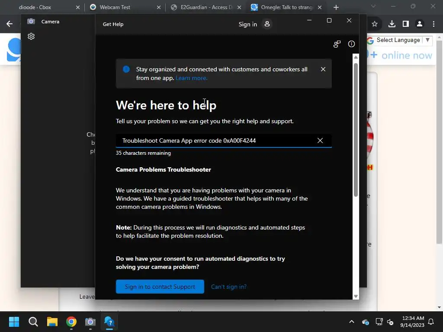Screen dimensions: 443x332
Task: Click Camera Problems Troubleshooter heading
Action: [163, 169]
